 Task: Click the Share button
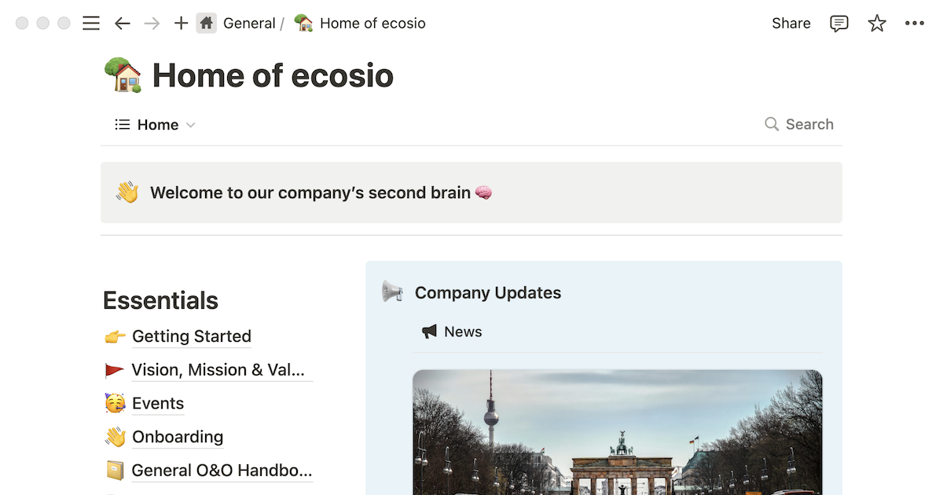[x=791, y=23]
